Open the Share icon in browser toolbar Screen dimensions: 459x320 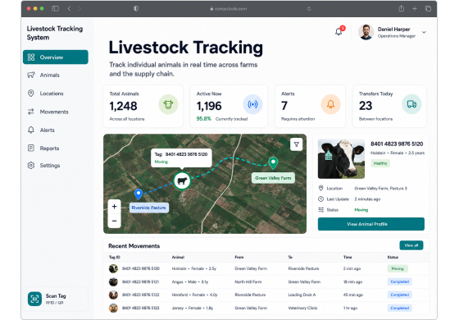point(402,9)
